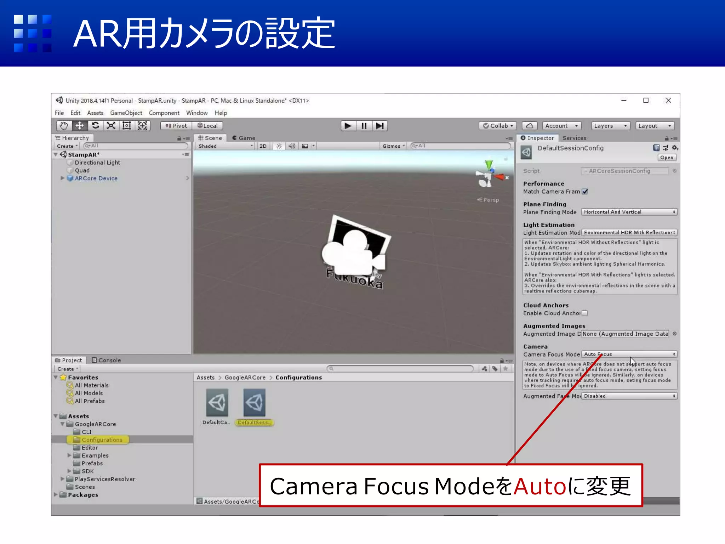This screenshot has height=544, width=725.
Task: Open the Gizmos dropdown
Action: pyautogui.click(x=393, y=146)
